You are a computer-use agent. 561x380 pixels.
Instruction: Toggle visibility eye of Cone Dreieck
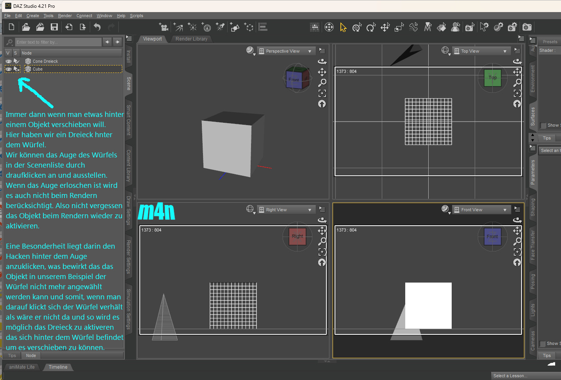coord(8,61)
